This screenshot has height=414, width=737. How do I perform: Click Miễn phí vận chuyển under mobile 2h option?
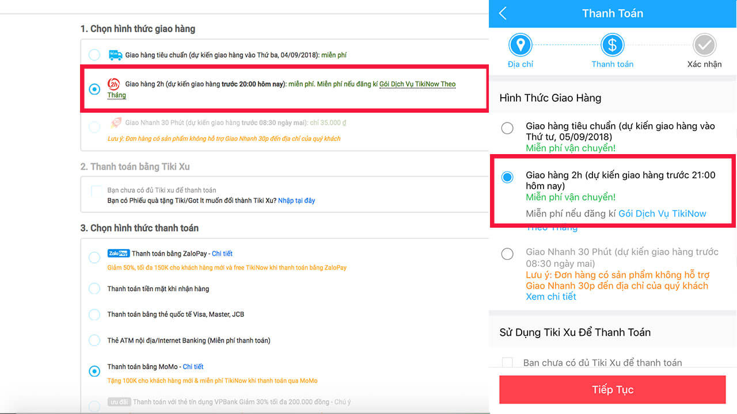pos(571,197)
